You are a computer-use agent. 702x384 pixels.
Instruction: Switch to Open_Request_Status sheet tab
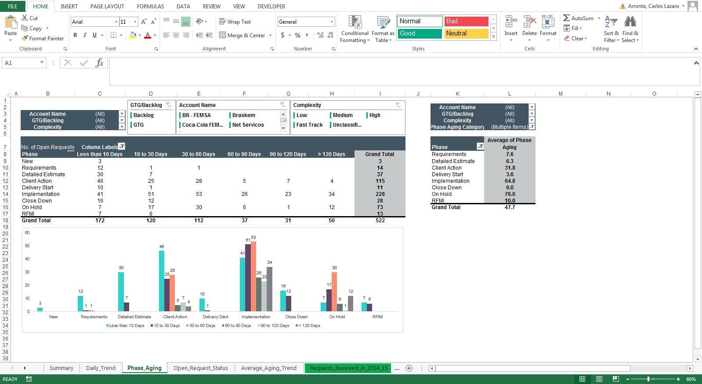coord(201,368)
